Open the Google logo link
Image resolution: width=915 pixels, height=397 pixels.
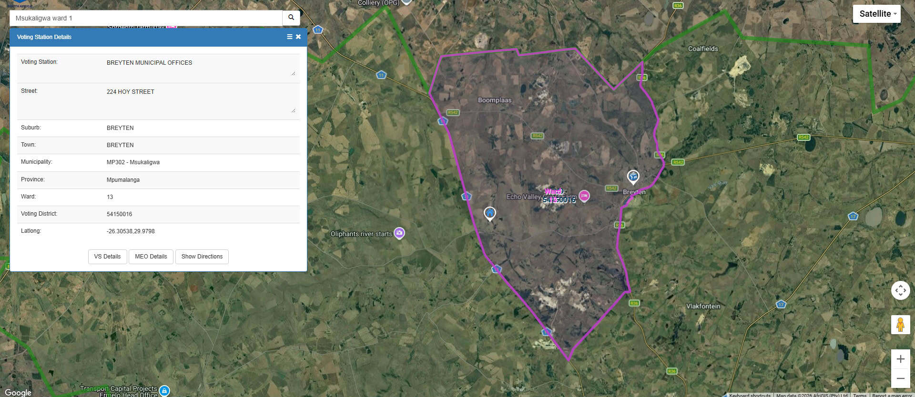coord(18,392)
